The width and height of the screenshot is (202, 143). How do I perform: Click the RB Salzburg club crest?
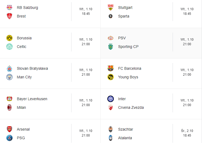tap(9, 8)
